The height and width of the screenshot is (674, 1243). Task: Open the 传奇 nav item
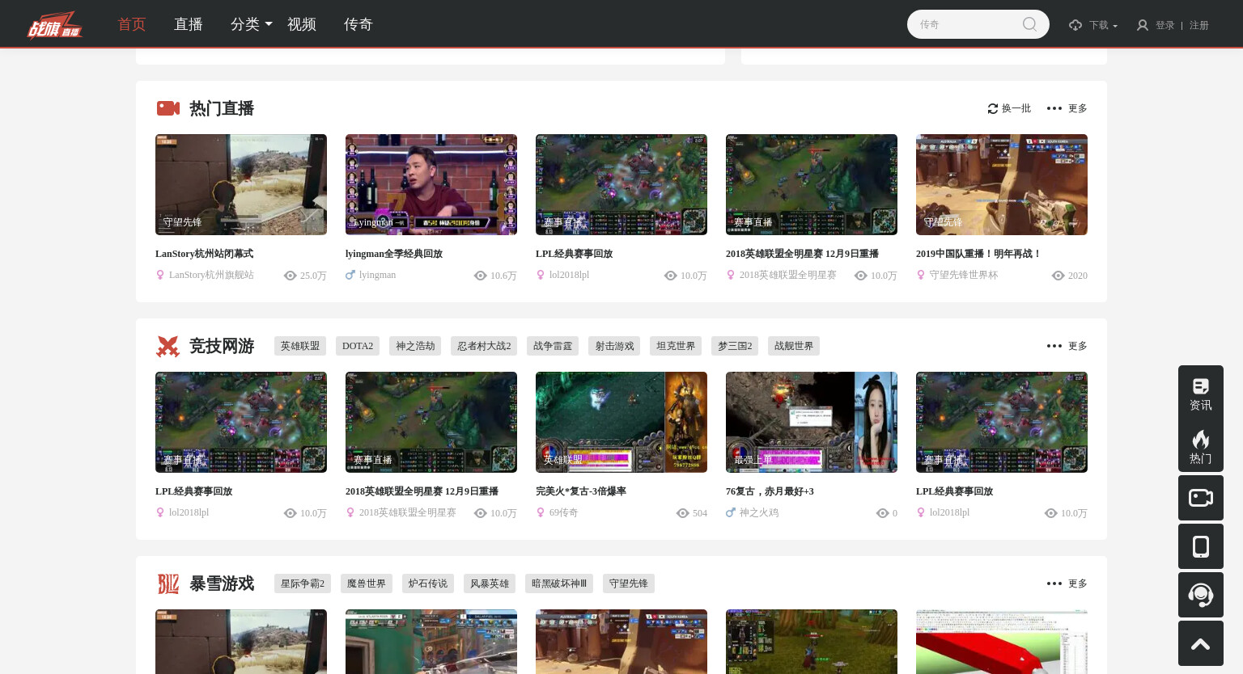(x=358, y=24)
